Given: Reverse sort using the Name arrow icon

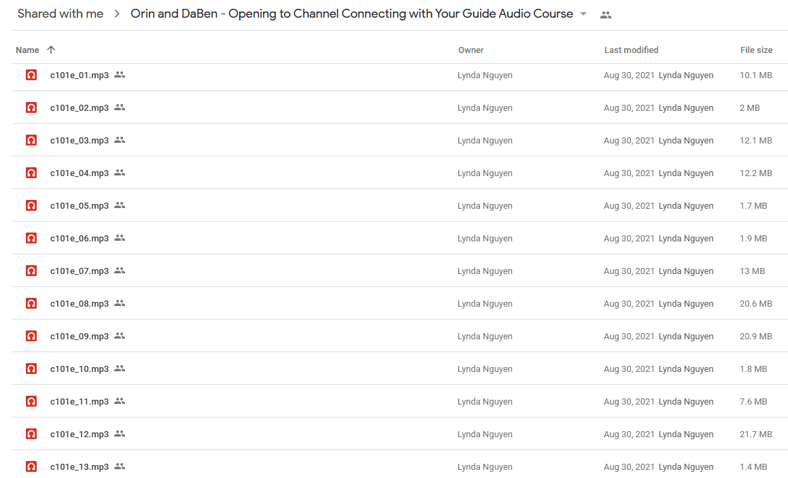Looking at the screenshot, I should tap(51, 50).
